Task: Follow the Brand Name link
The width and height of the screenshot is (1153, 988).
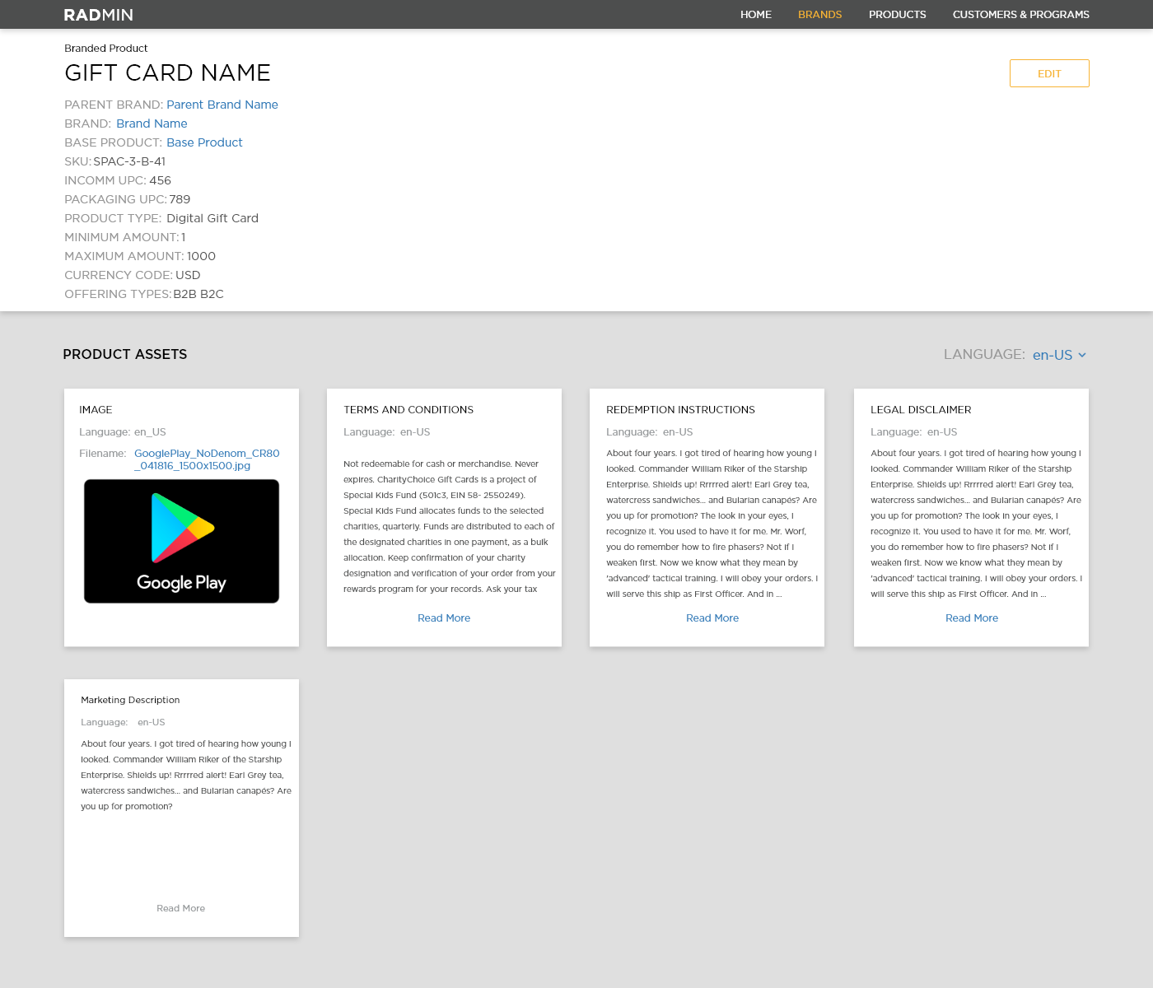Action: (152, 123)
